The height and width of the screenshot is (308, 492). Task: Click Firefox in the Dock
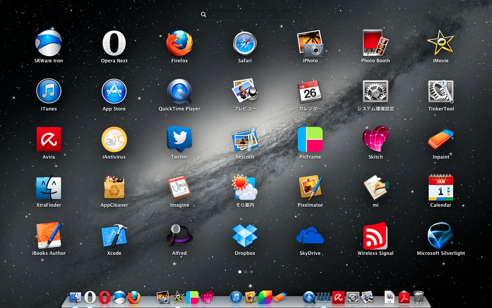pos(134,297)
